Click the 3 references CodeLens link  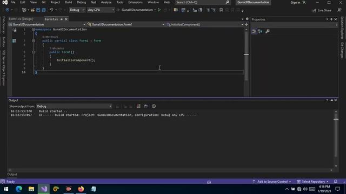click(50, 37)
